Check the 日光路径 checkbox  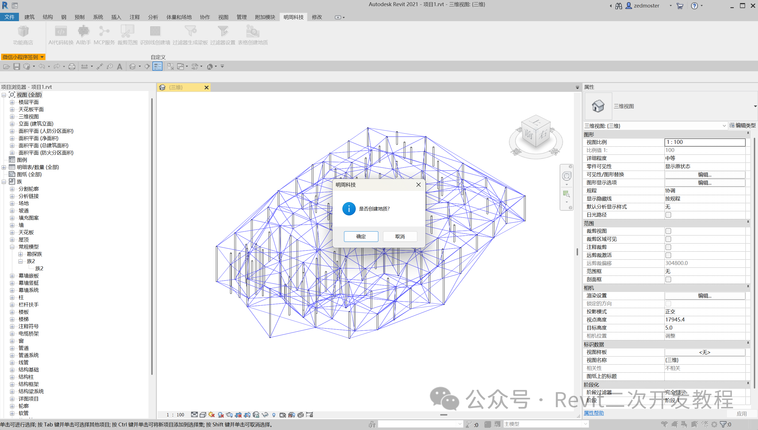coord(668,215)
